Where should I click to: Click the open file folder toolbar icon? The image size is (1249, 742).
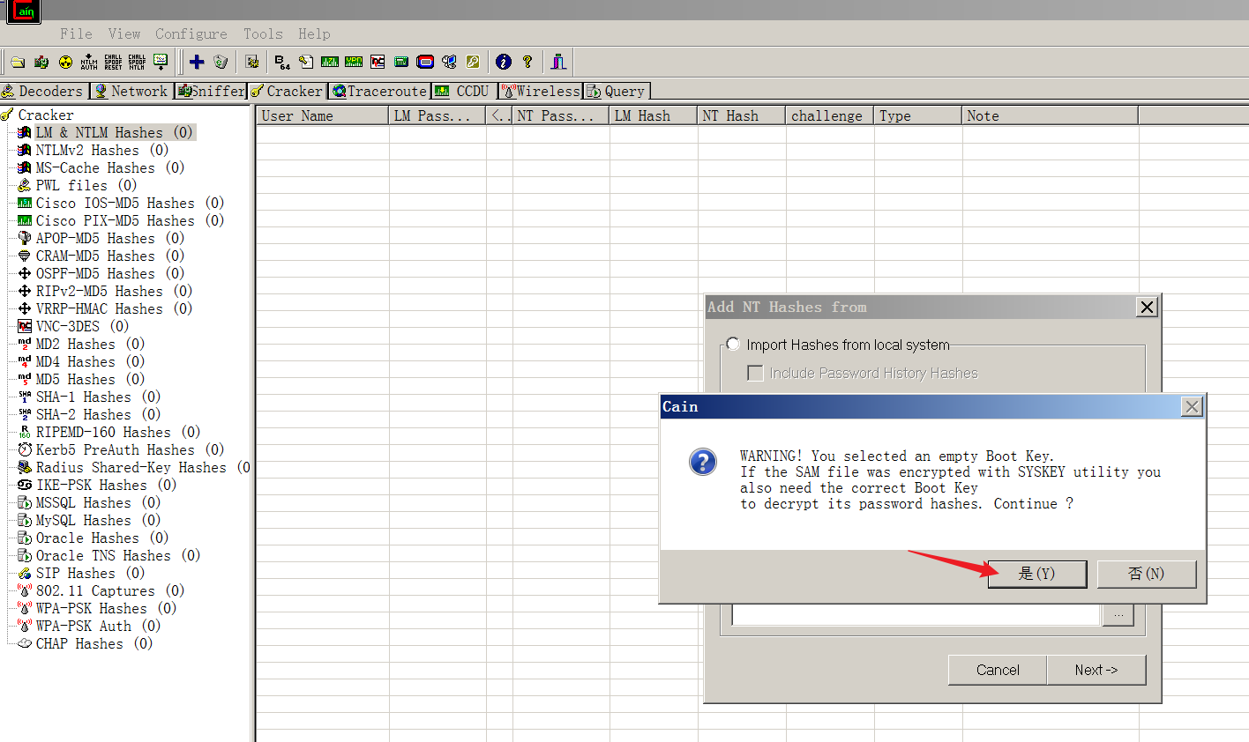click(18, 62)
